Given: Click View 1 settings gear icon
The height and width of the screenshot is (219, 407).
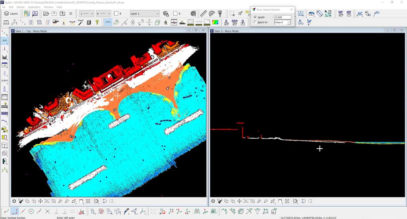Looking at the screenshot, I should tap(14, 201).
